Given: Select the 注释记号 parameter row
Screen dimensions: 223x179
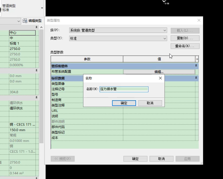Looking at the screenshot, I should click(67, 89).
